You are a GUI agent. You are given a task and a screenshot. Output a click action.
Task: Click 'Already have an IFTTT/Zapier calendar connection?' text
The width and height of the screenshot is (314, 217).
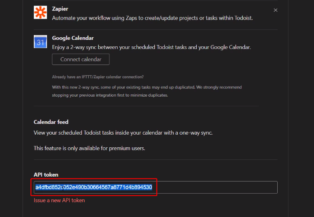98,77
